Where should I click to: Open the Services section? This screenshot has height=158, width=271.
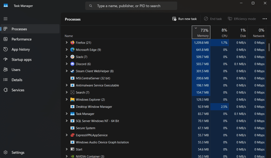tap(18, 90)
